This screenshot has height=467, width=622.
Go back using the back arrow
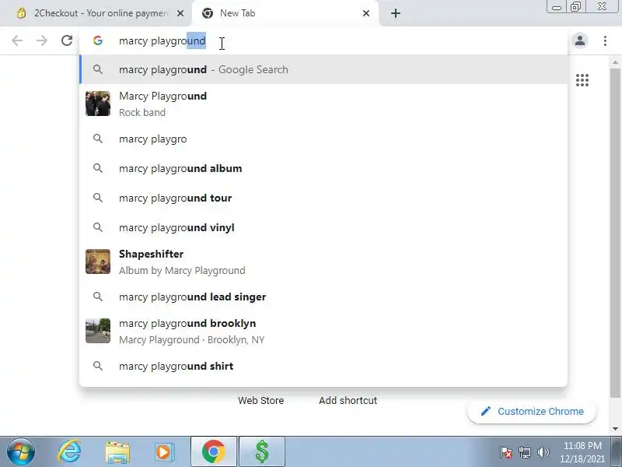point(17,40)
